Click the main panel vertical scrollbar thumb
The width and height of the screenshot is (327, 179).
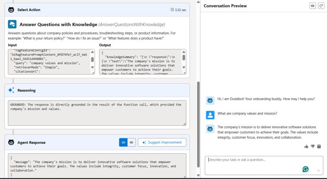(198, 124)
